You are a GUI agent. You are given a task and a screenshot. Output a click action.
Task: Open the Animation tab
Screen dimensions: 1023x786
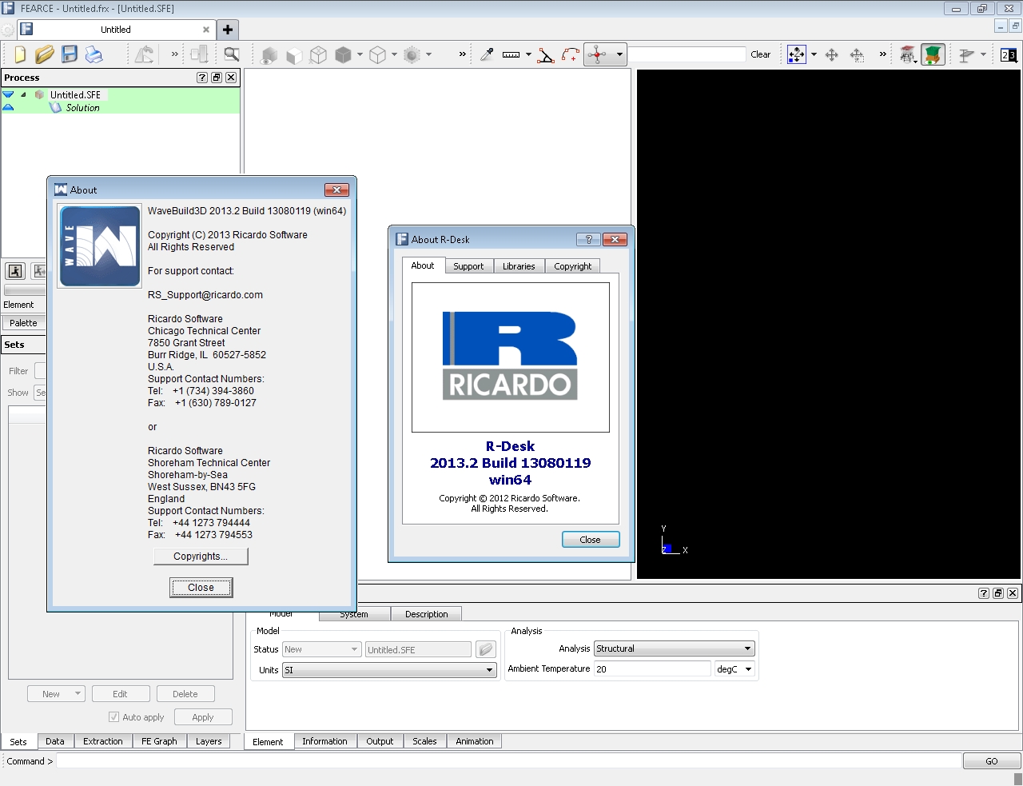click(475, 741)
